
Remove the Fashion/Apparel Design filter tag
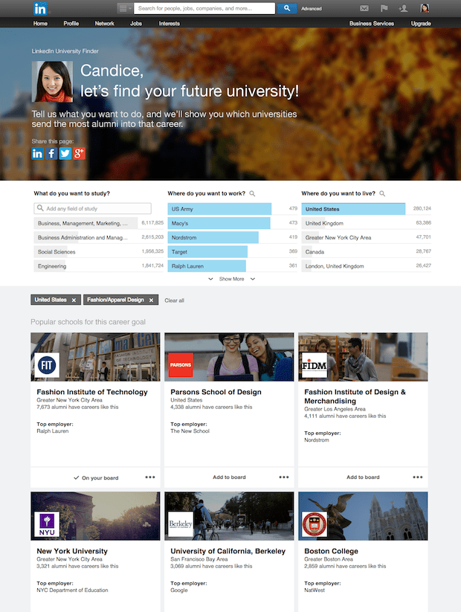tap(151, 300)
